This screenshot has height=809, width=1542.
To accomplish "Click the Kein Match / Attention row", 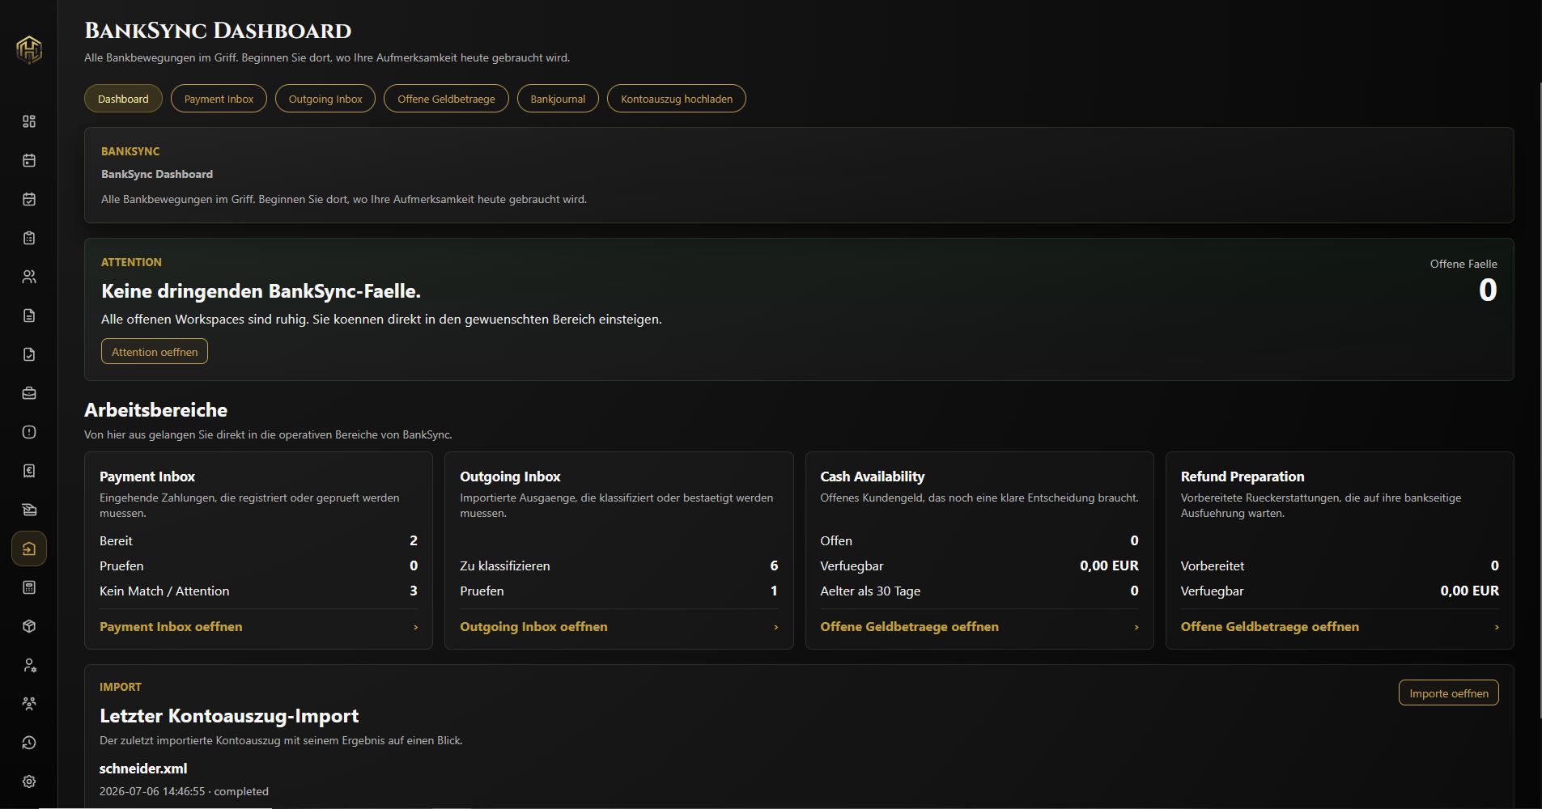I will [258, 591].
